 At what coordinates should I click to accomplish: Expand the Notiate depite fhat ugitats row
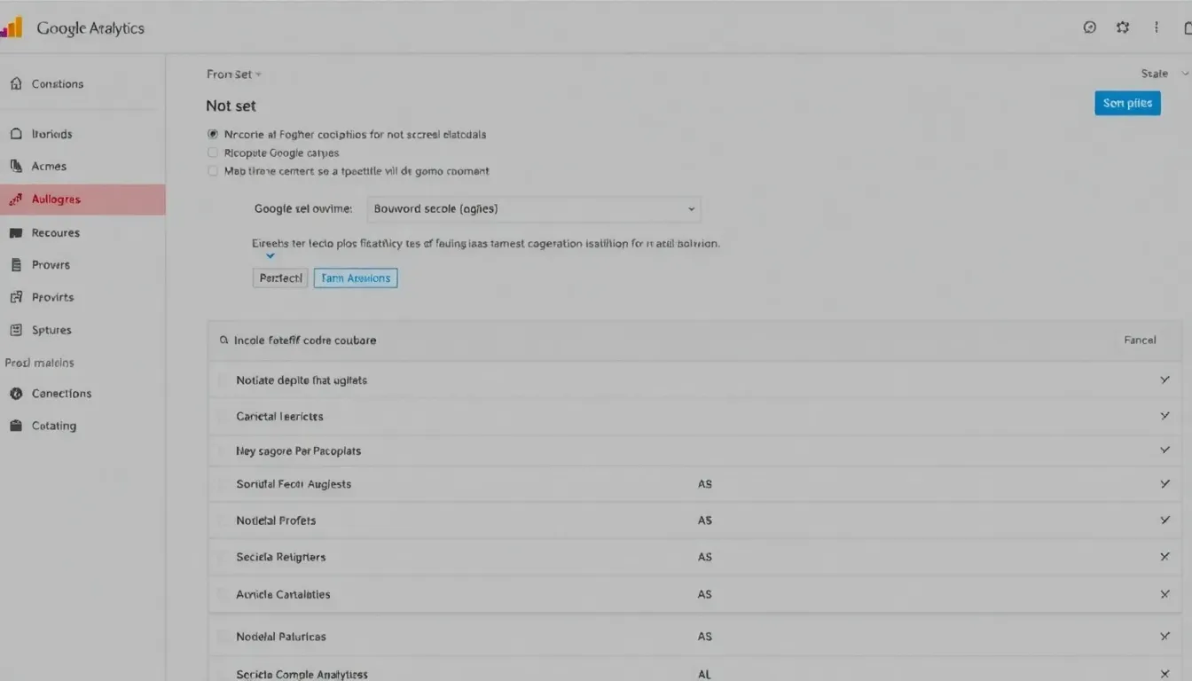tap(1165, 380)
